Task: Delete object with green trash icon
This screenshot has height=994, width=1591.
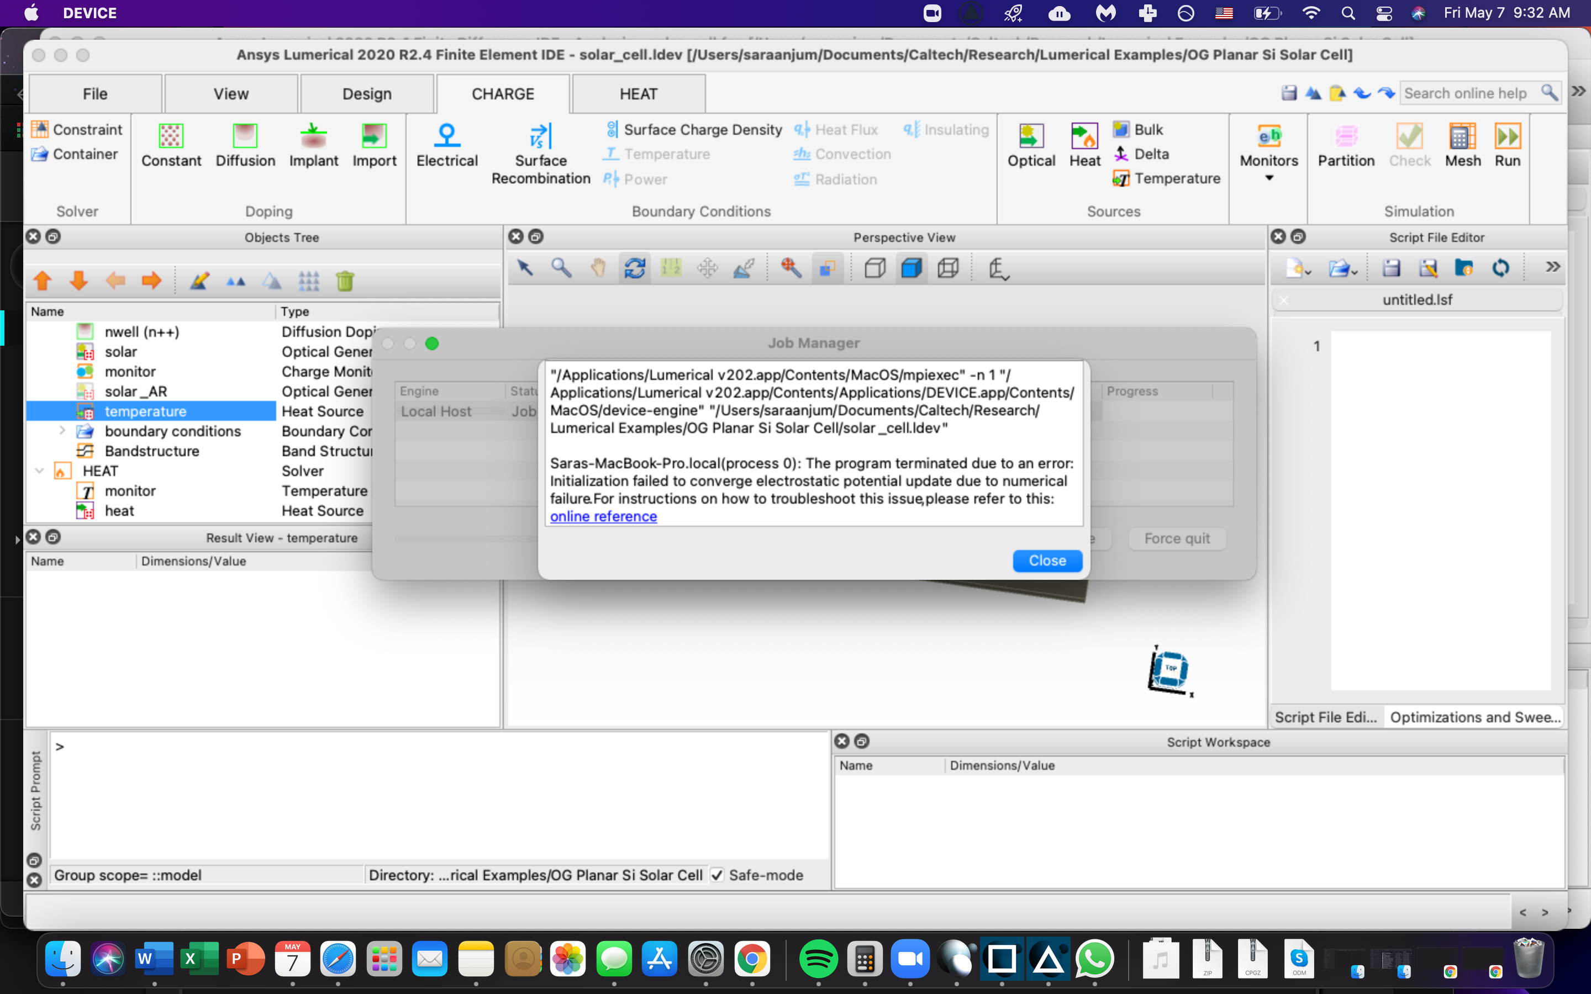Action: (345, 282)
